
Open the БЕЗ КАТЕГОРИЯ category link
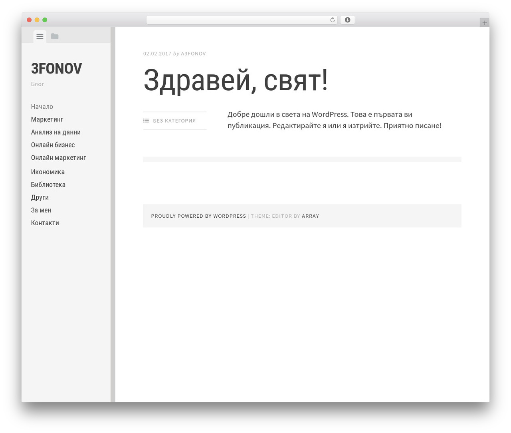[x=174, y=121]
